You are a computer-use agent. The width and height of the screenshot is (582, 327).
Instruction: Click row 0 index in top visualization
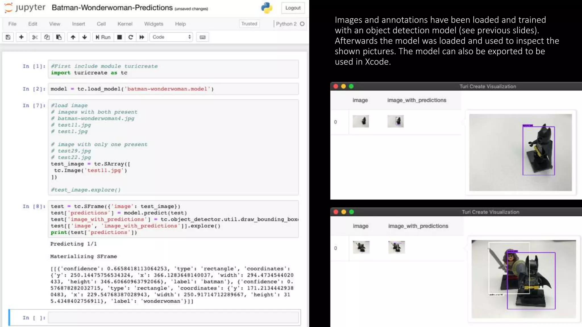336,122
